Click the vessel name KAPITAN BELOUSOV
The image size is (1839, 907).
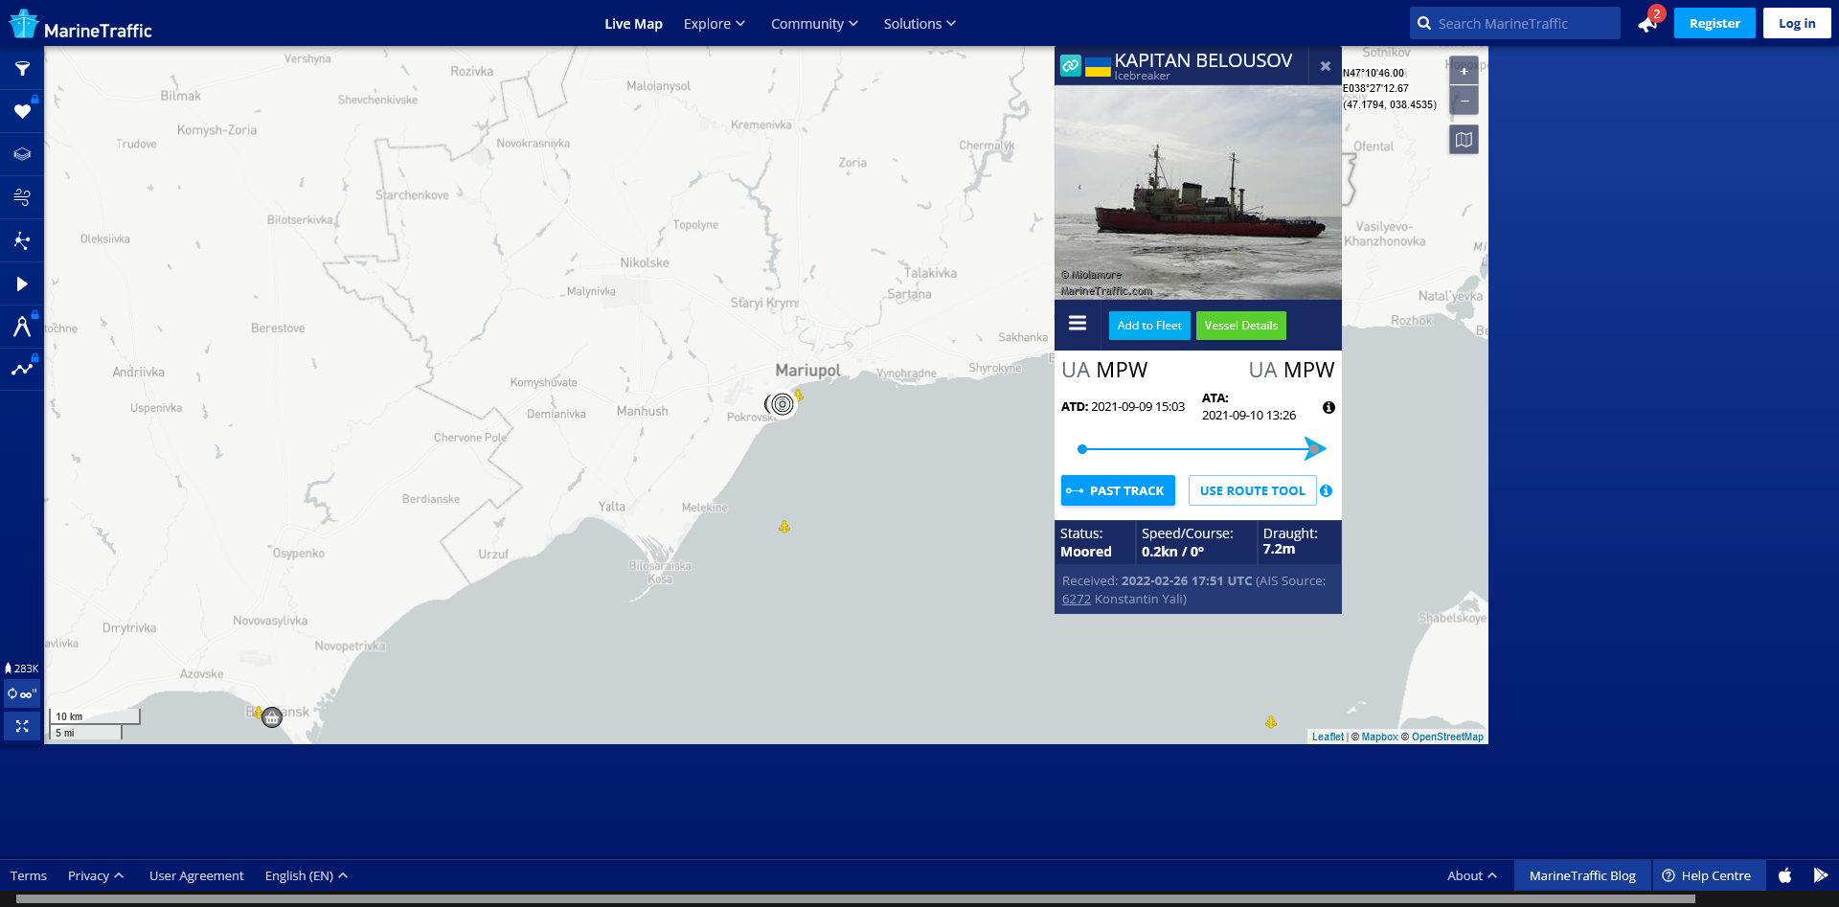pyautogui.click(x=1203, y=60)
